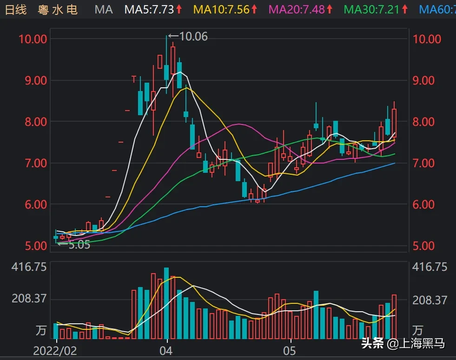The width and height of the screenshot is (456, 360).
Task: Click the left axis 6.00 price label
Action: (36, 204)
